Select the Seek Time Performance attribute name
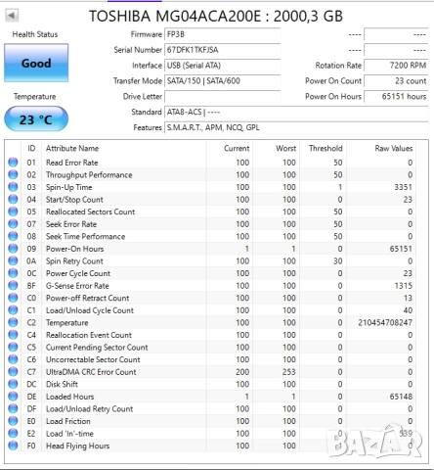 click(x=85, y=236)
